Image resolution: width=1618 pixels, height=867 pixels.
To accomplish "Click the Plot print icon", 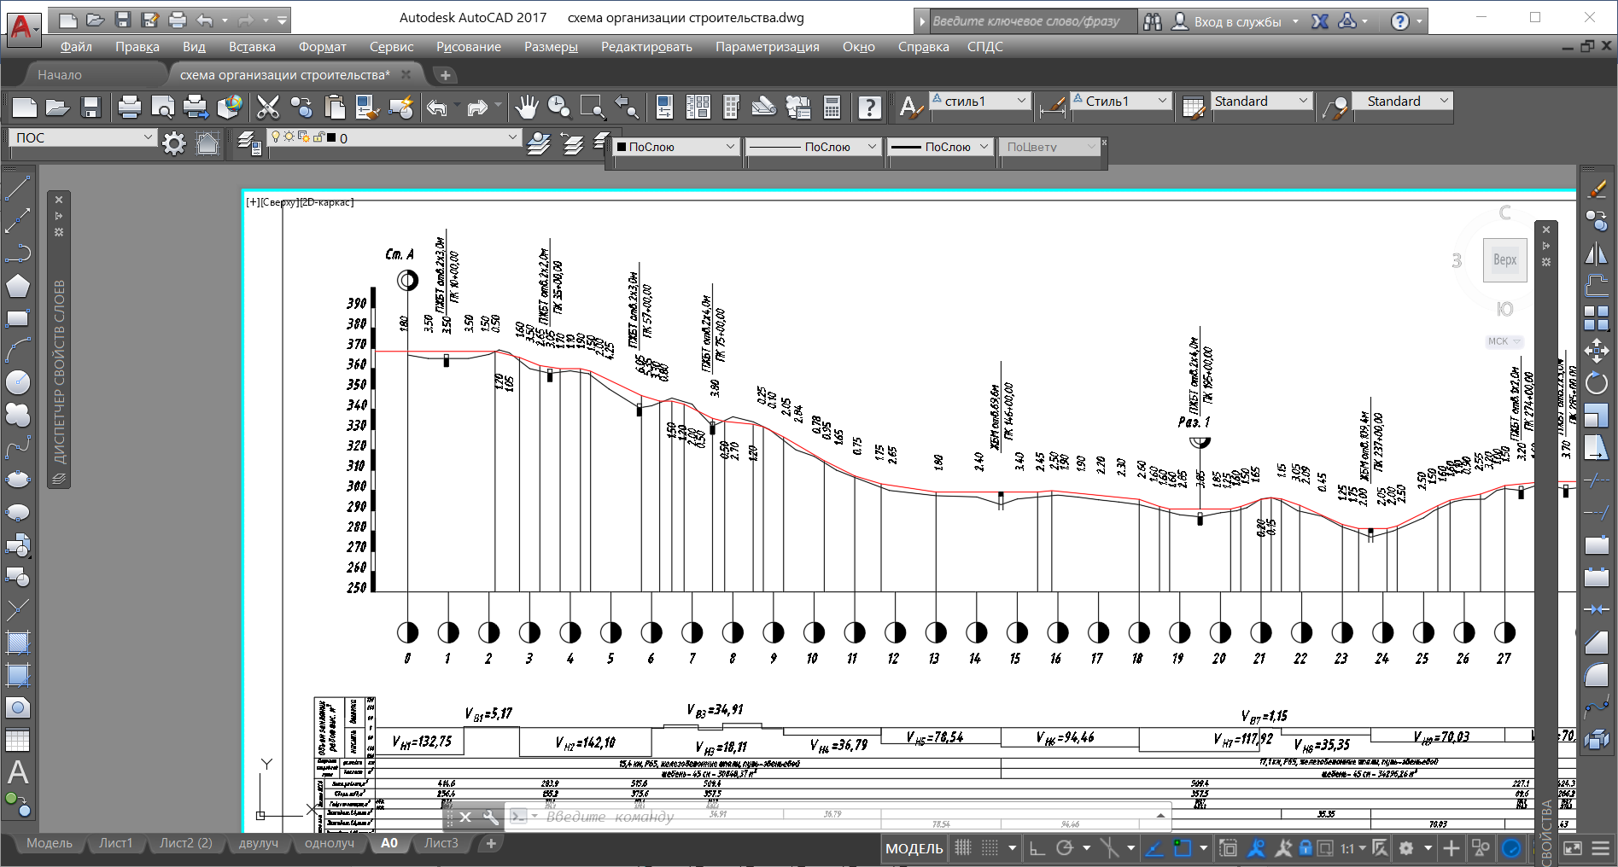I will pos(129,107).
